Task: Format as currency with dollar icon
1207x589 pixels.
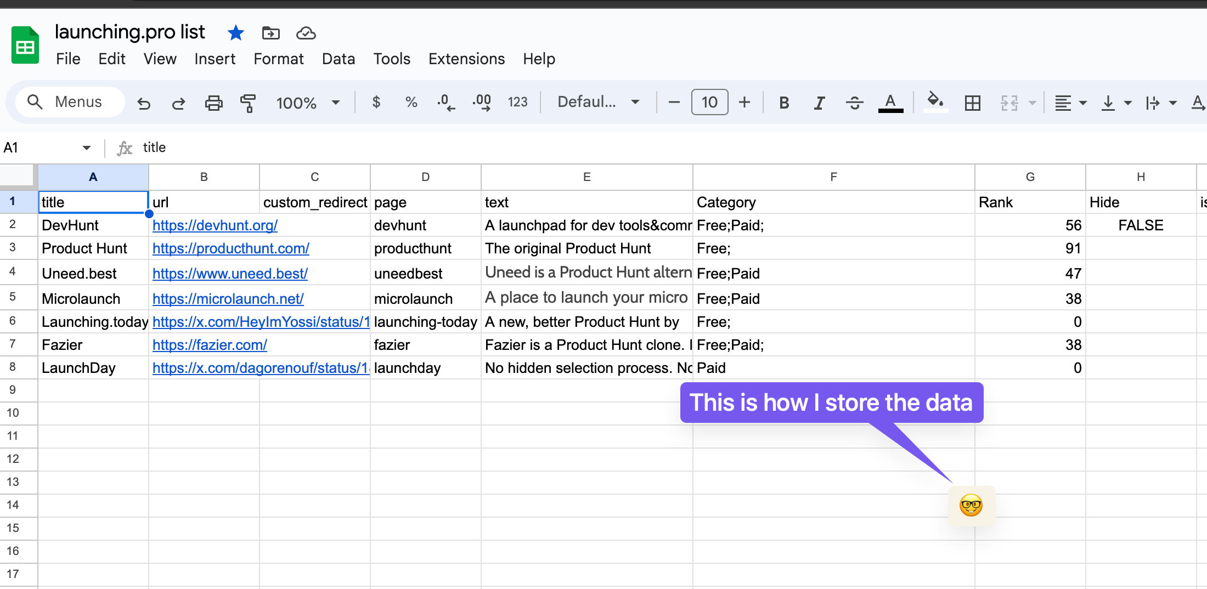Action: [376, 102]
